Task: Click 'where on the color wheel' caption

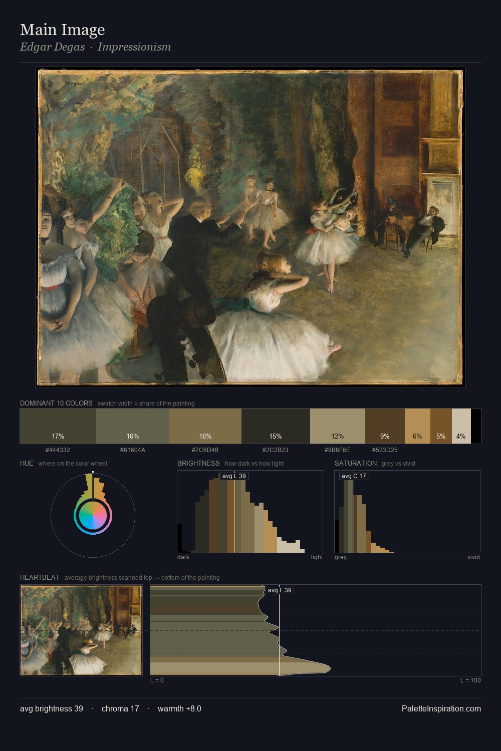Action: [73, 464]
